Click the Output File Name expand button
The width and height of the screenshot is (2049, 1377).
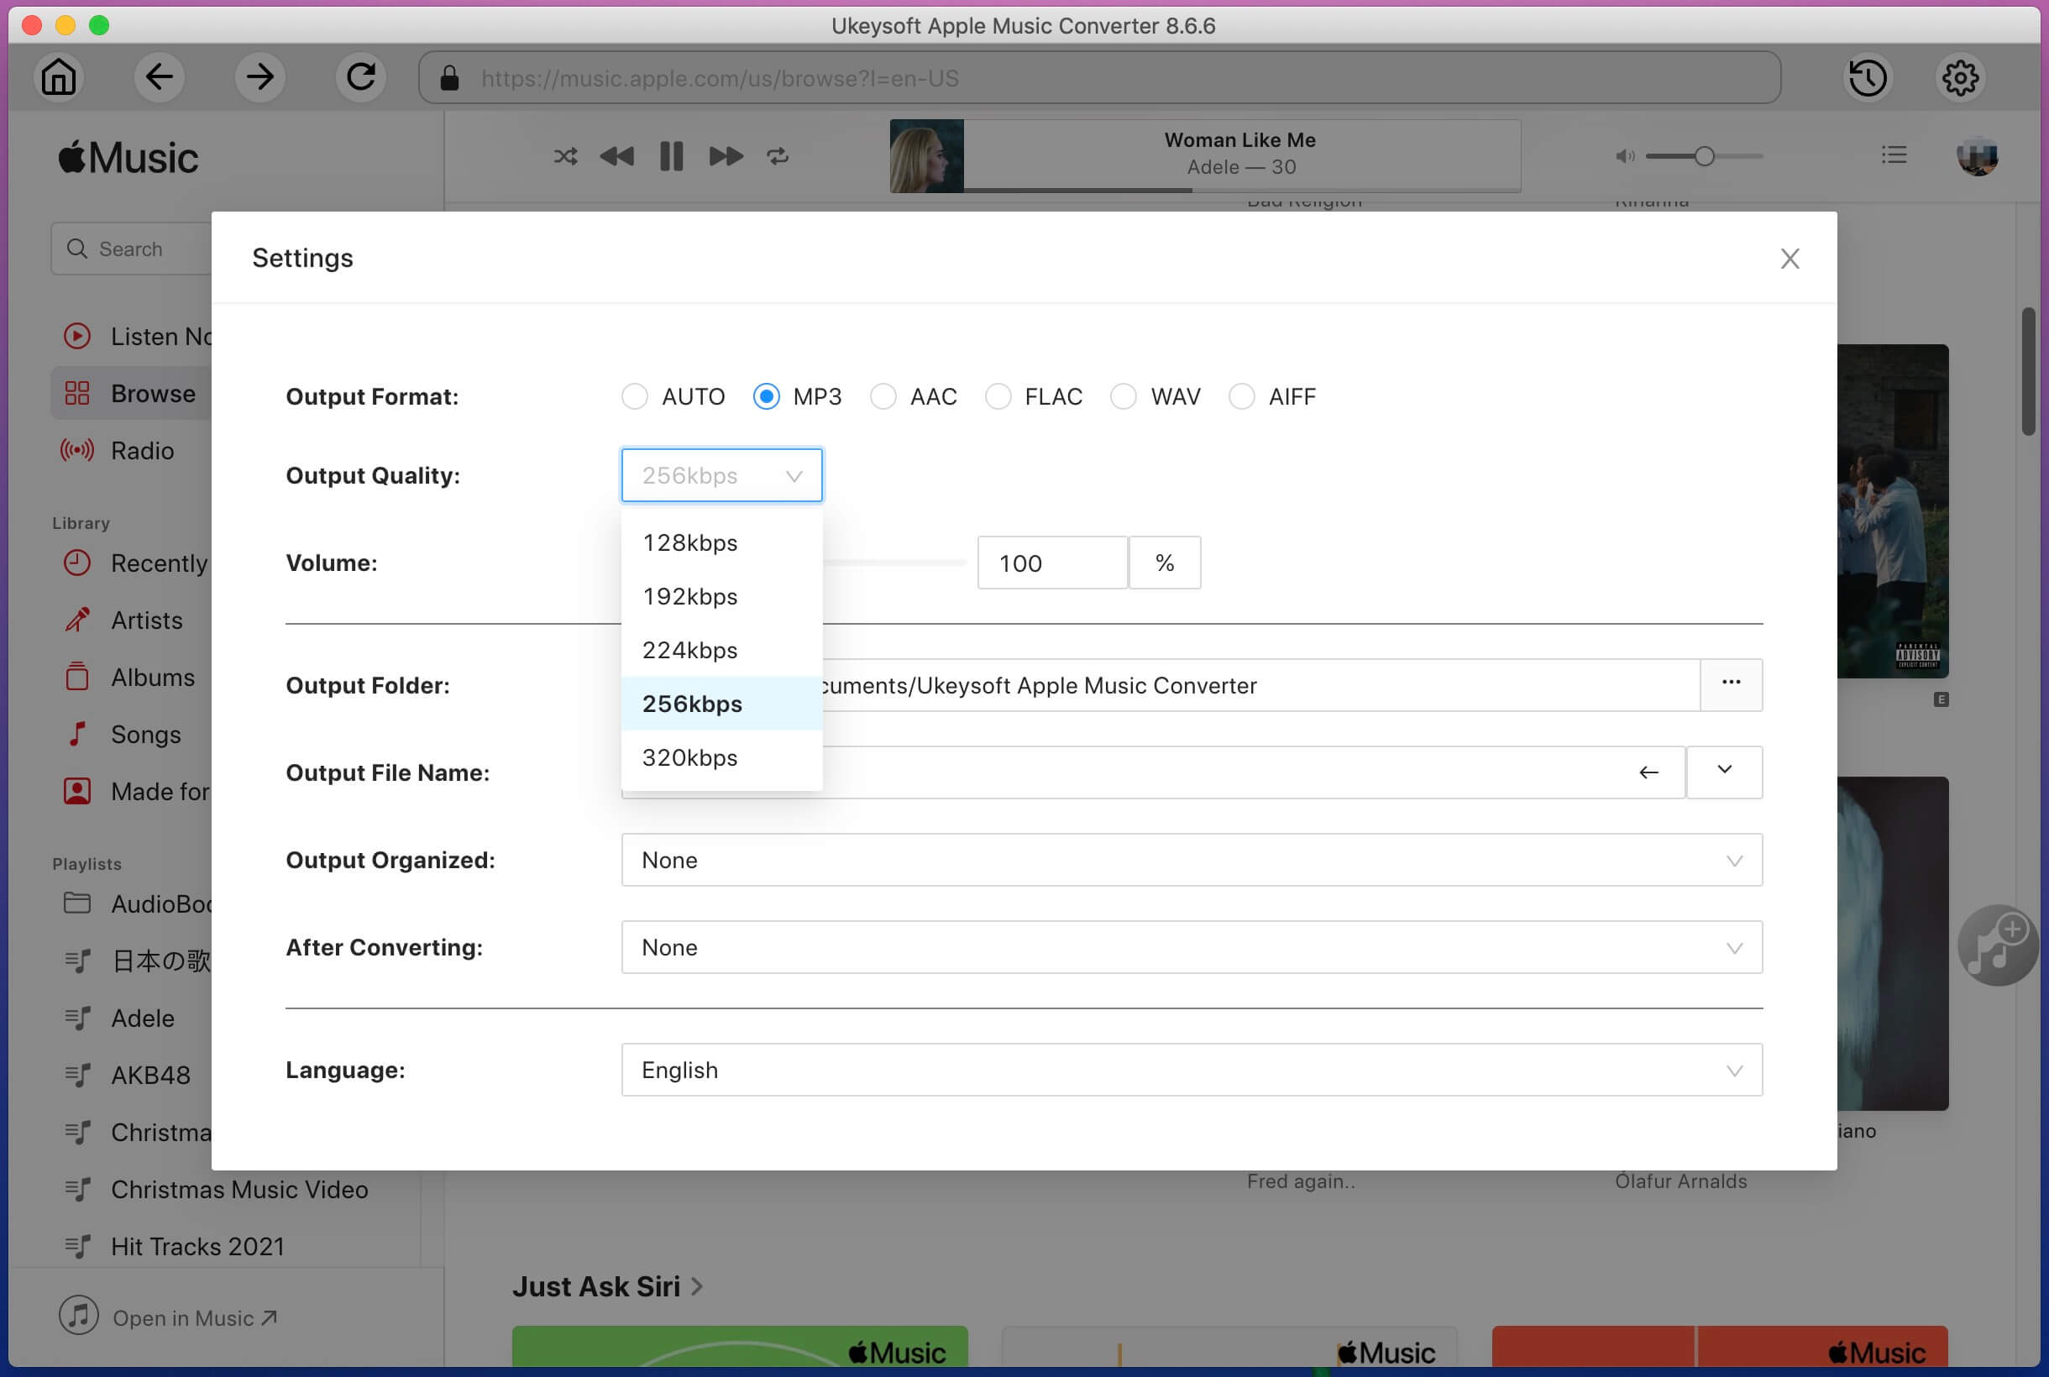click(1723, 772)
